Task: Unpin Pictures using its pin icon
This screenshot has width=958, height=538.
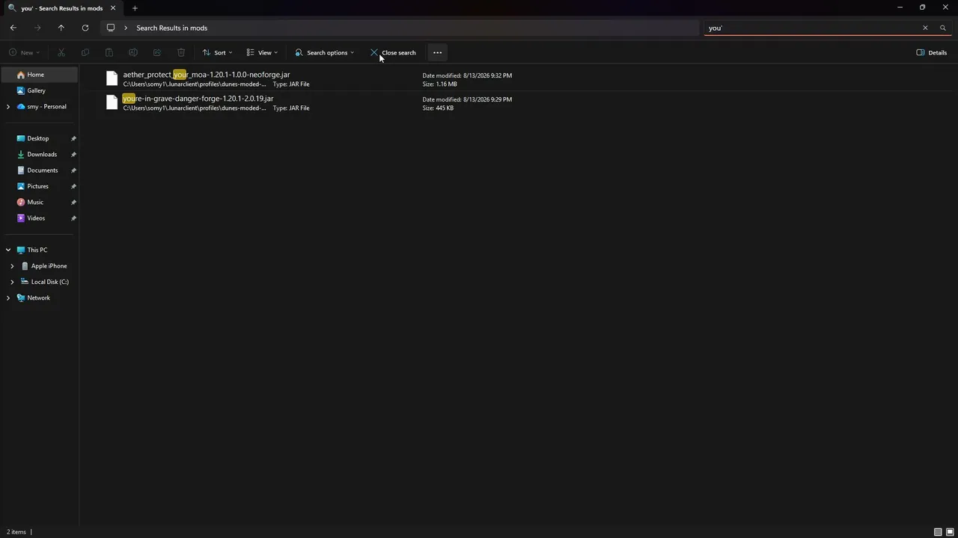Action: pyautogui.click(x=73, y=187)
